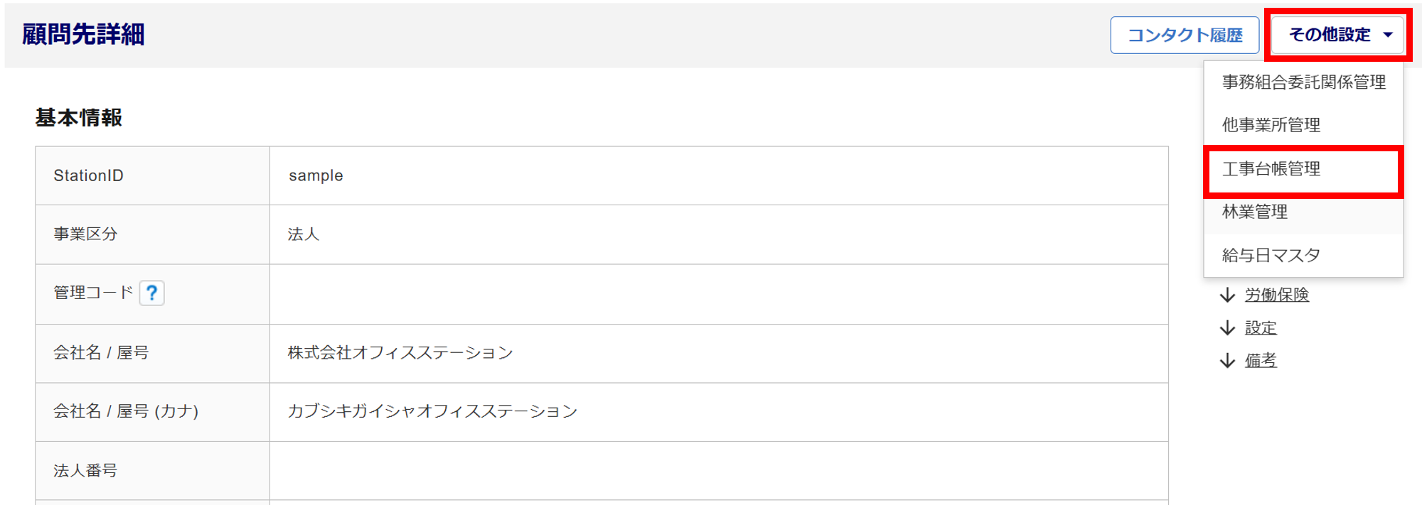Choose 他事業所管理 menu entry
The height and width of the screenshot is (505, 1422).
click(x=1271, y=125)
